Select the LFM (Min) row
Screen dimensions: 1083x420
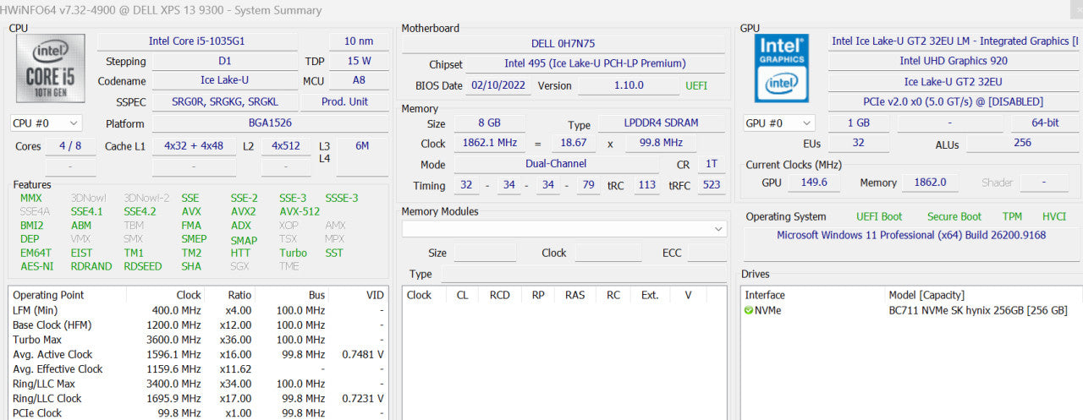click(x=198, y=310)
